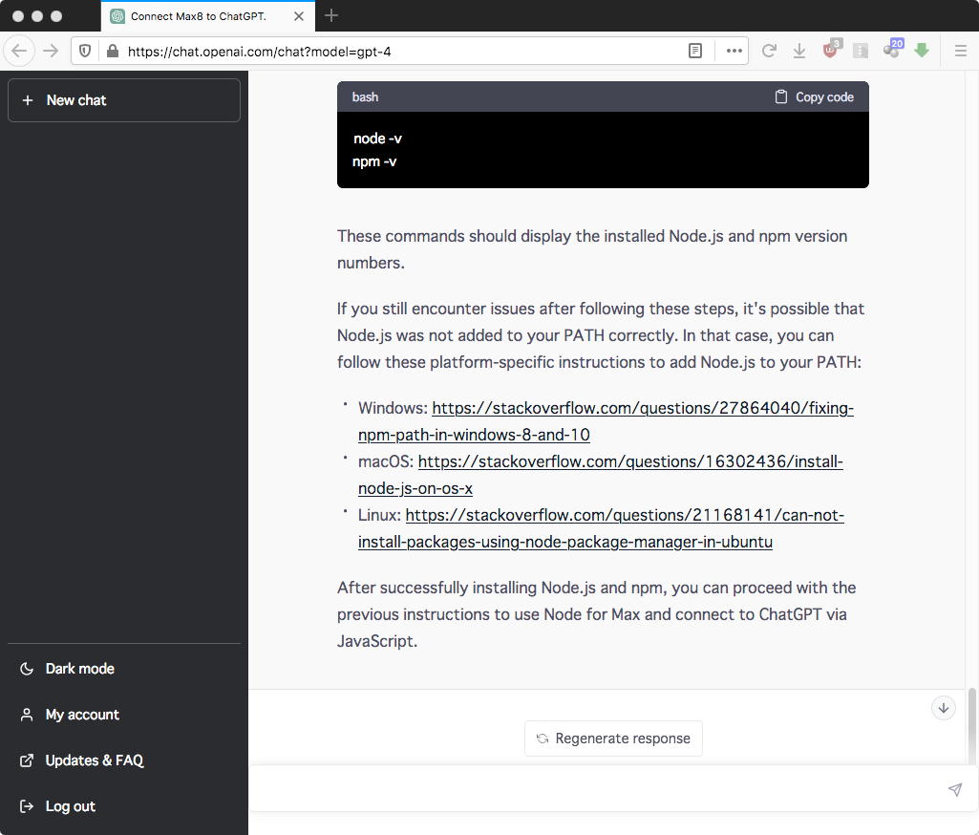Reload the page with refresh icon
This screenshot has width=979, height=835.
coord(769,52)
